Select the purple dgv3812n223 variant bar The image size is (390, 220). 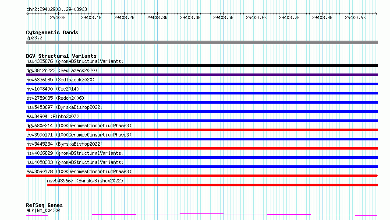(202, 75)
